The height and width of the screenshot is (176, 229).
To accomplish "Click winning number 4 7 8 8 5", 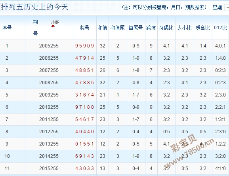I will pyautogui.click(x=84, y=83).
